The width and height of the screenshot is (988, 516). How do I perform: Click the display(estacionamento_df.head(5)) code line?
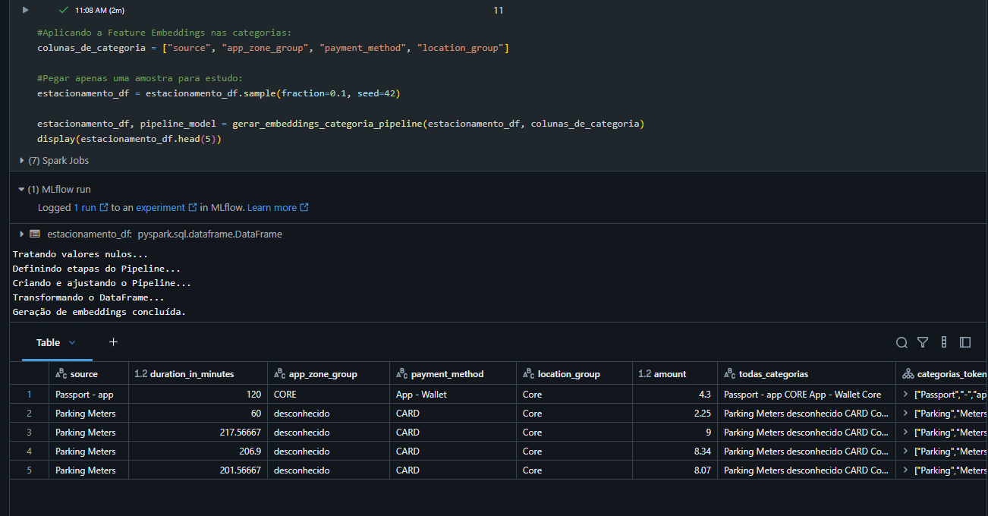(x=129, y=139)
